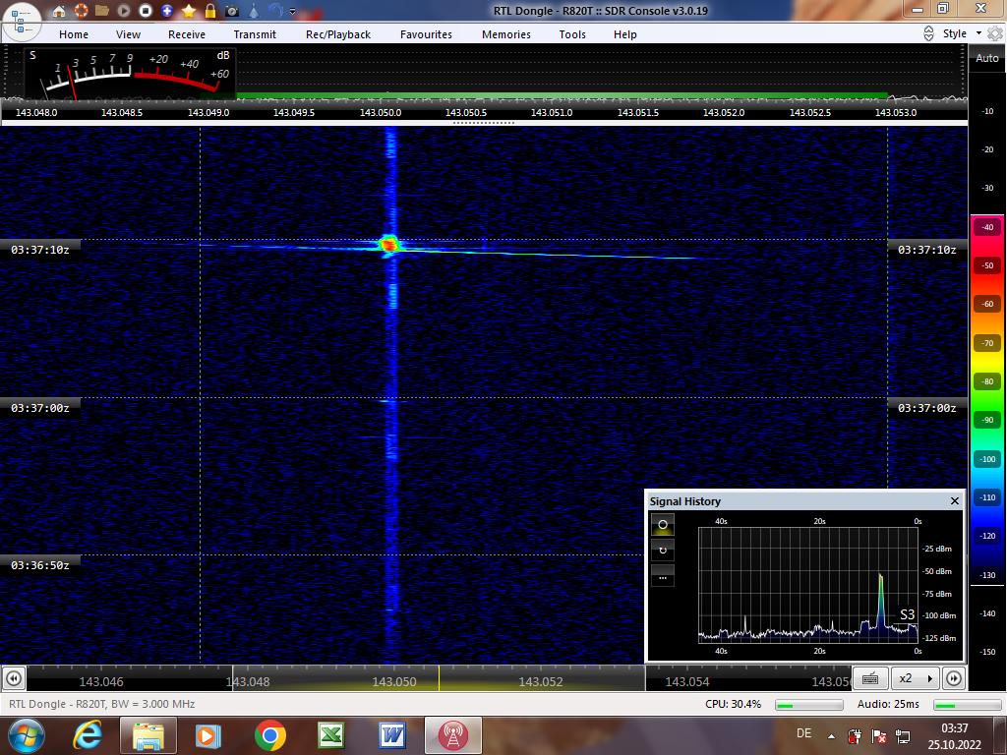Screen dimensions: 1007x755
Task: Open the keyboard frequency entry button
Action: [x=871, y=678]
